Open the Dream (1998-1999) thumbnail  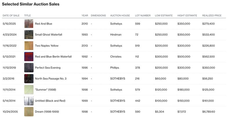[x=29, y=112]
